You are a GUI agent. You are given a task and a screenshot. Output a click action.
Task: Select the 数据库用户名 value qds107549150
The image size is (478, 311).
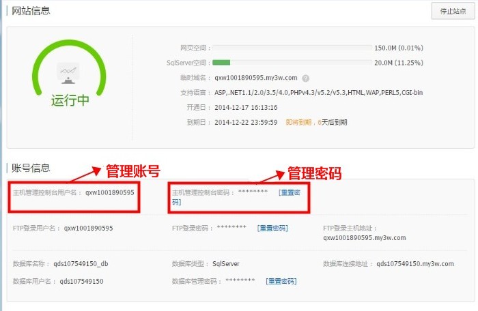[81, 281]
